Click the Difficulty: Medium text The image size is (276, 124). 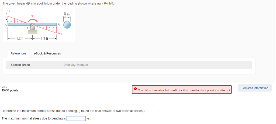coord(75,65)
